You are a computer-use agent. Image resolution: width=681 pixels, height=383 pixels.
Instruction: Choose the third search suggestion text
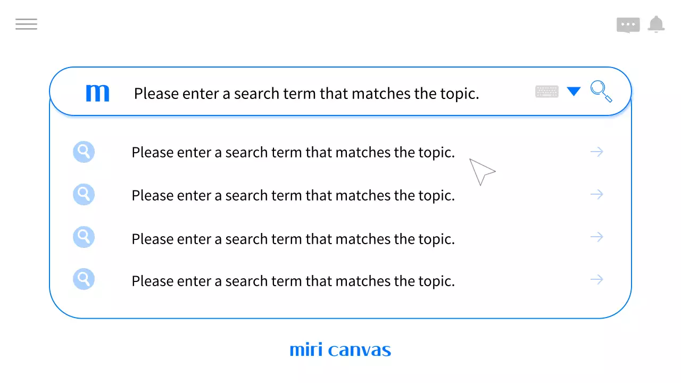tap(293, 239)
